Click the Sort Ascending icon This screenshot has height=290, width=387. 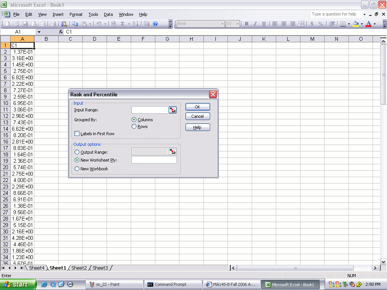(x=136, y=24)
